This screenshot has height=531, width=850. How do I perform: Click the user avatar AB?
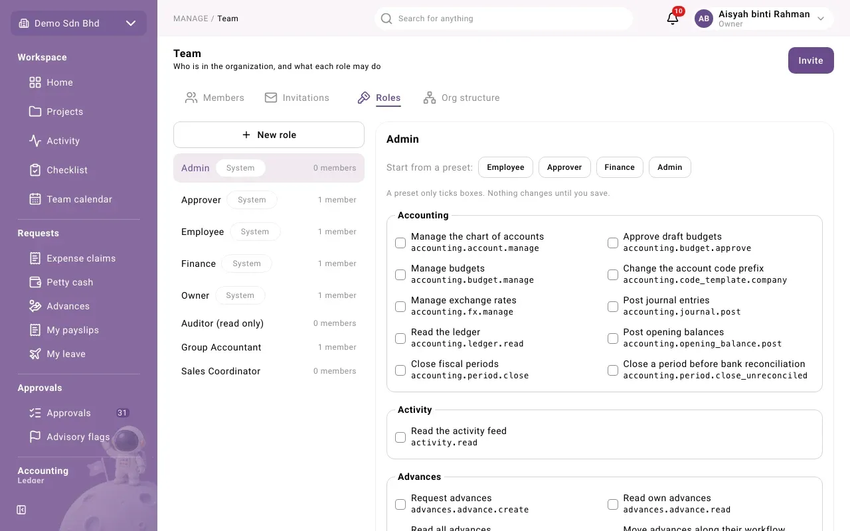[704, 19]
